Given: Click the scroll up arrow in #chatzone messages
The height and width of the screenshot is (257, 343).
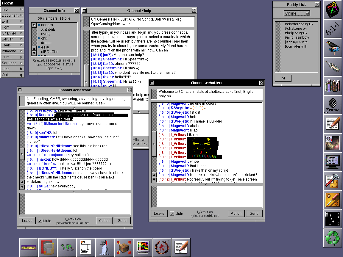Looking at the screenshot, I should tap(22, 182).
